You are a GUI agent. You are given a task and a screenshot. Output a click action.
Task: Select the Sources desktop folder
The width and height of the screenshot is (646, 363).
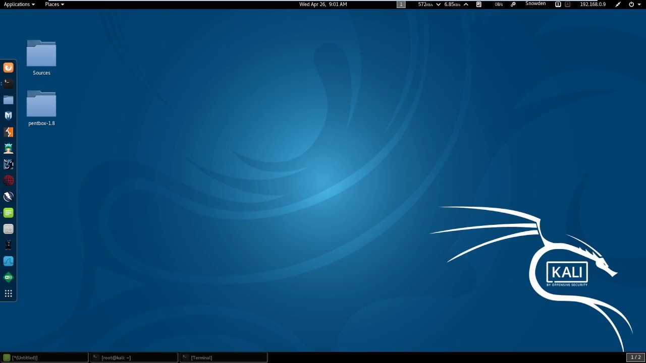[41, 57]
